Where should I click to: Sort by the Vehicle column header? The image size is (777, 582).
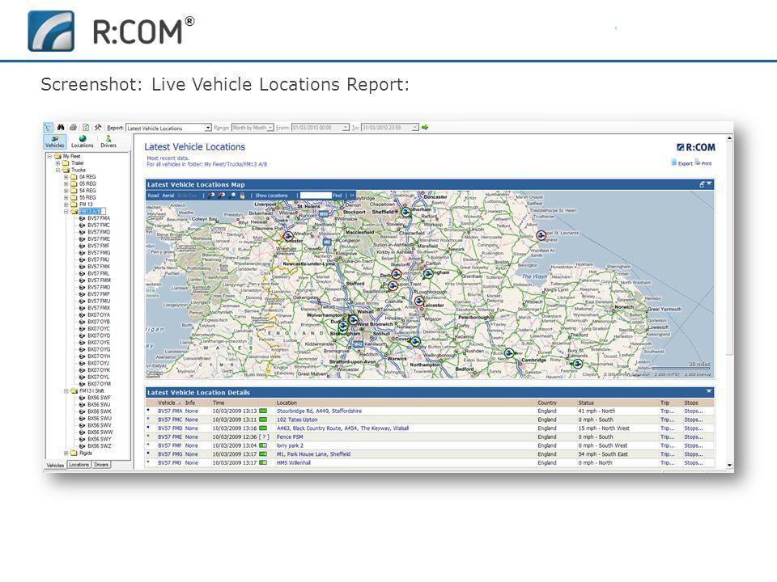(x=167, y=403)
